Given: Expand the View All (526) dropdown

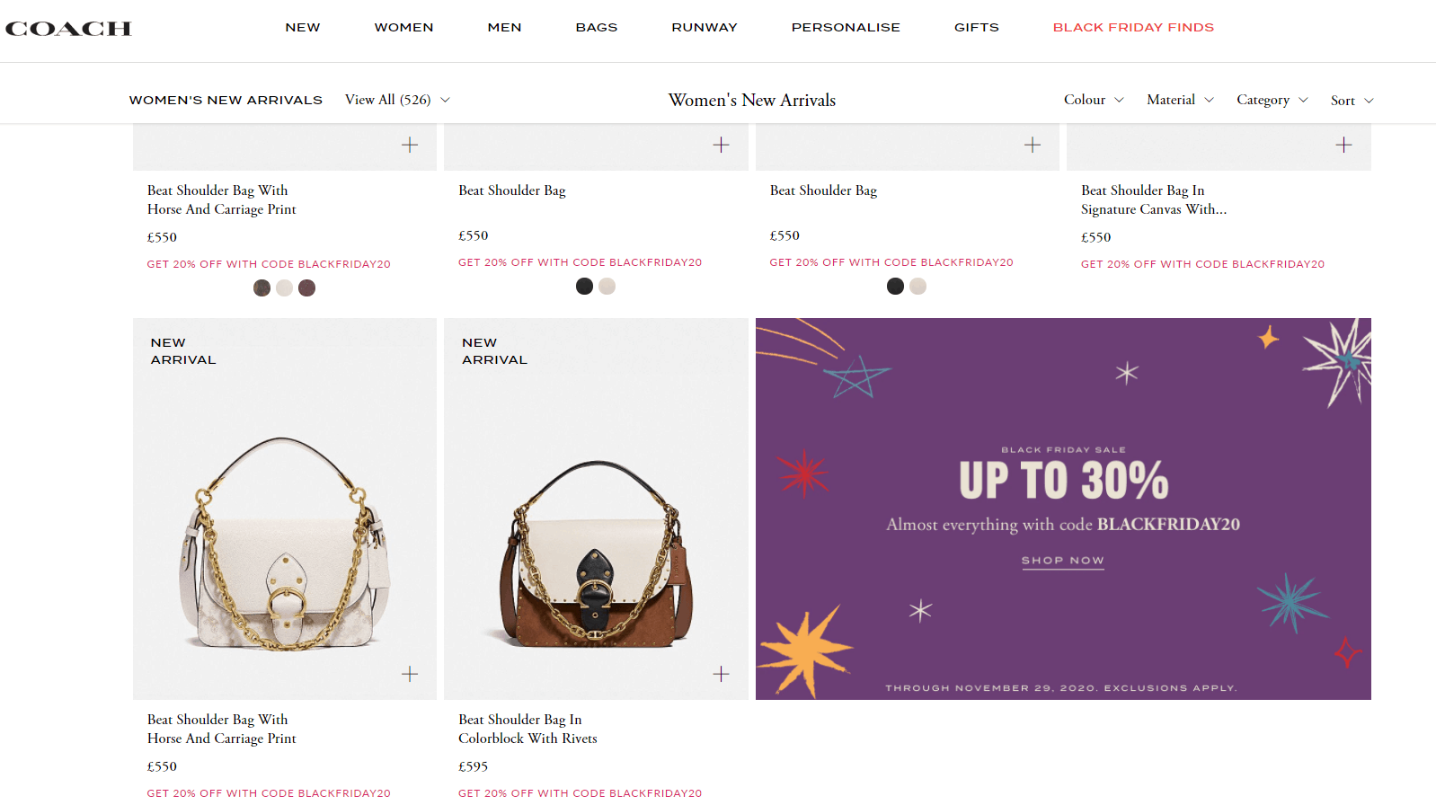Looking at the screenshot, I should pyautogui.click(x=397, y=100).
